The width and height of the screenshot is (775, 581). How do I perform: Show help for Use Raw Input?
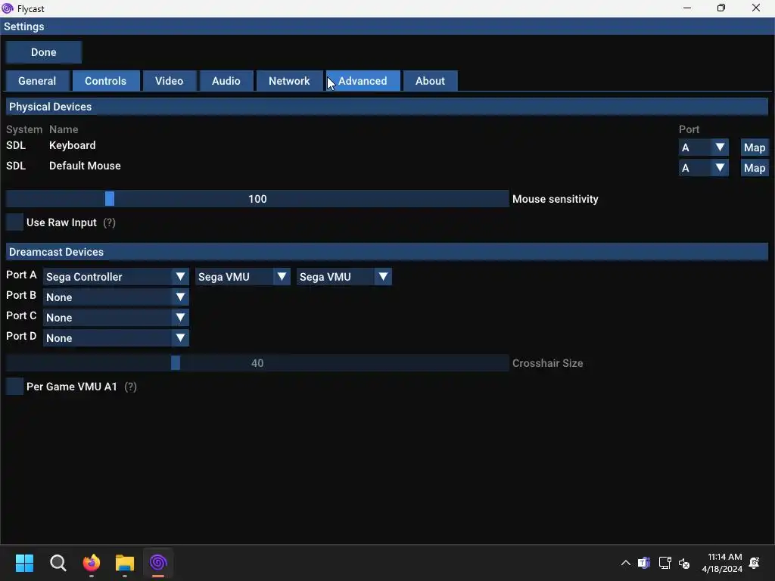(109, 222)
